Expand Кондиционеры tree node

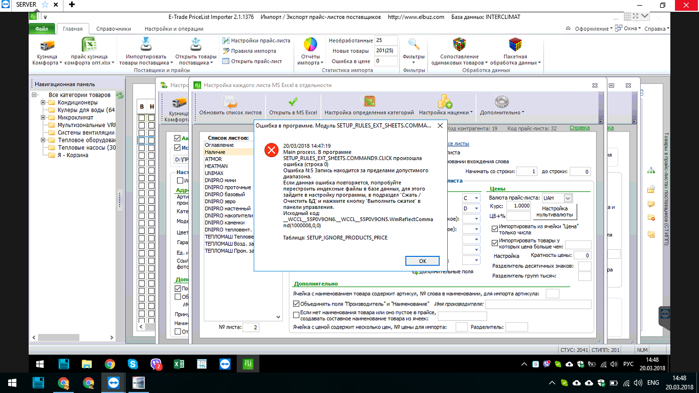(x=43, y=102)
